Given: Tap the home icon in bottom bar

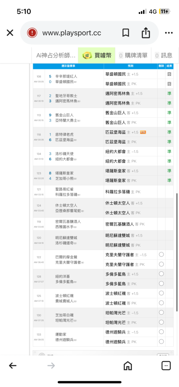Looking at the screenshot, I should click(x=127, y=366).
